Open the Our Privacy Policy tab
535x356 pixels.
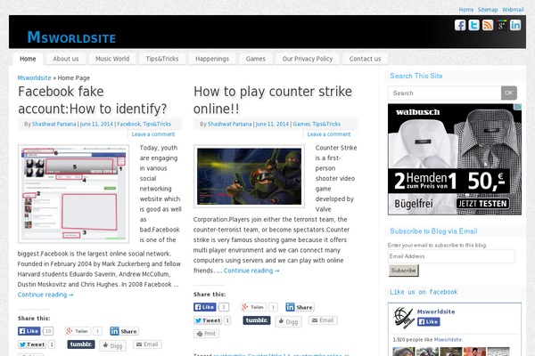[x=308, y=59]
